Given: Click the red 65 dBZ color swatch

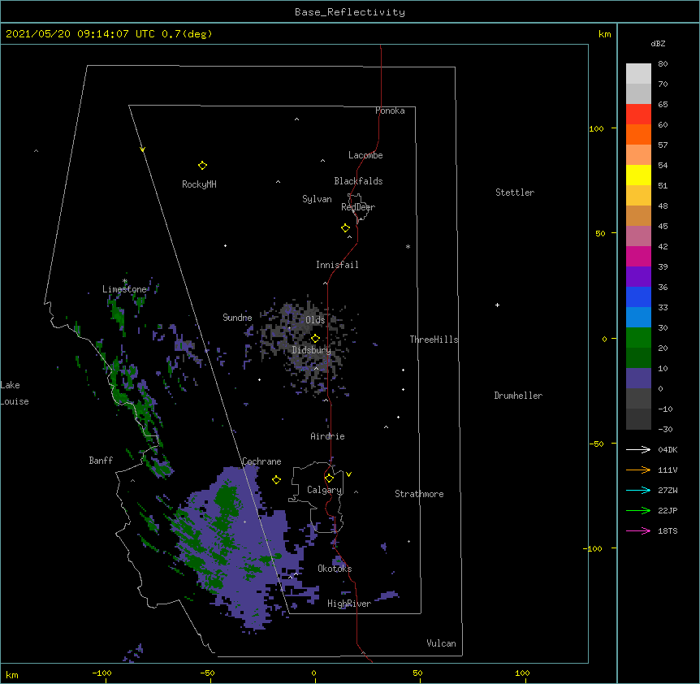Looking at the screenshot, I should click(638, 114).
